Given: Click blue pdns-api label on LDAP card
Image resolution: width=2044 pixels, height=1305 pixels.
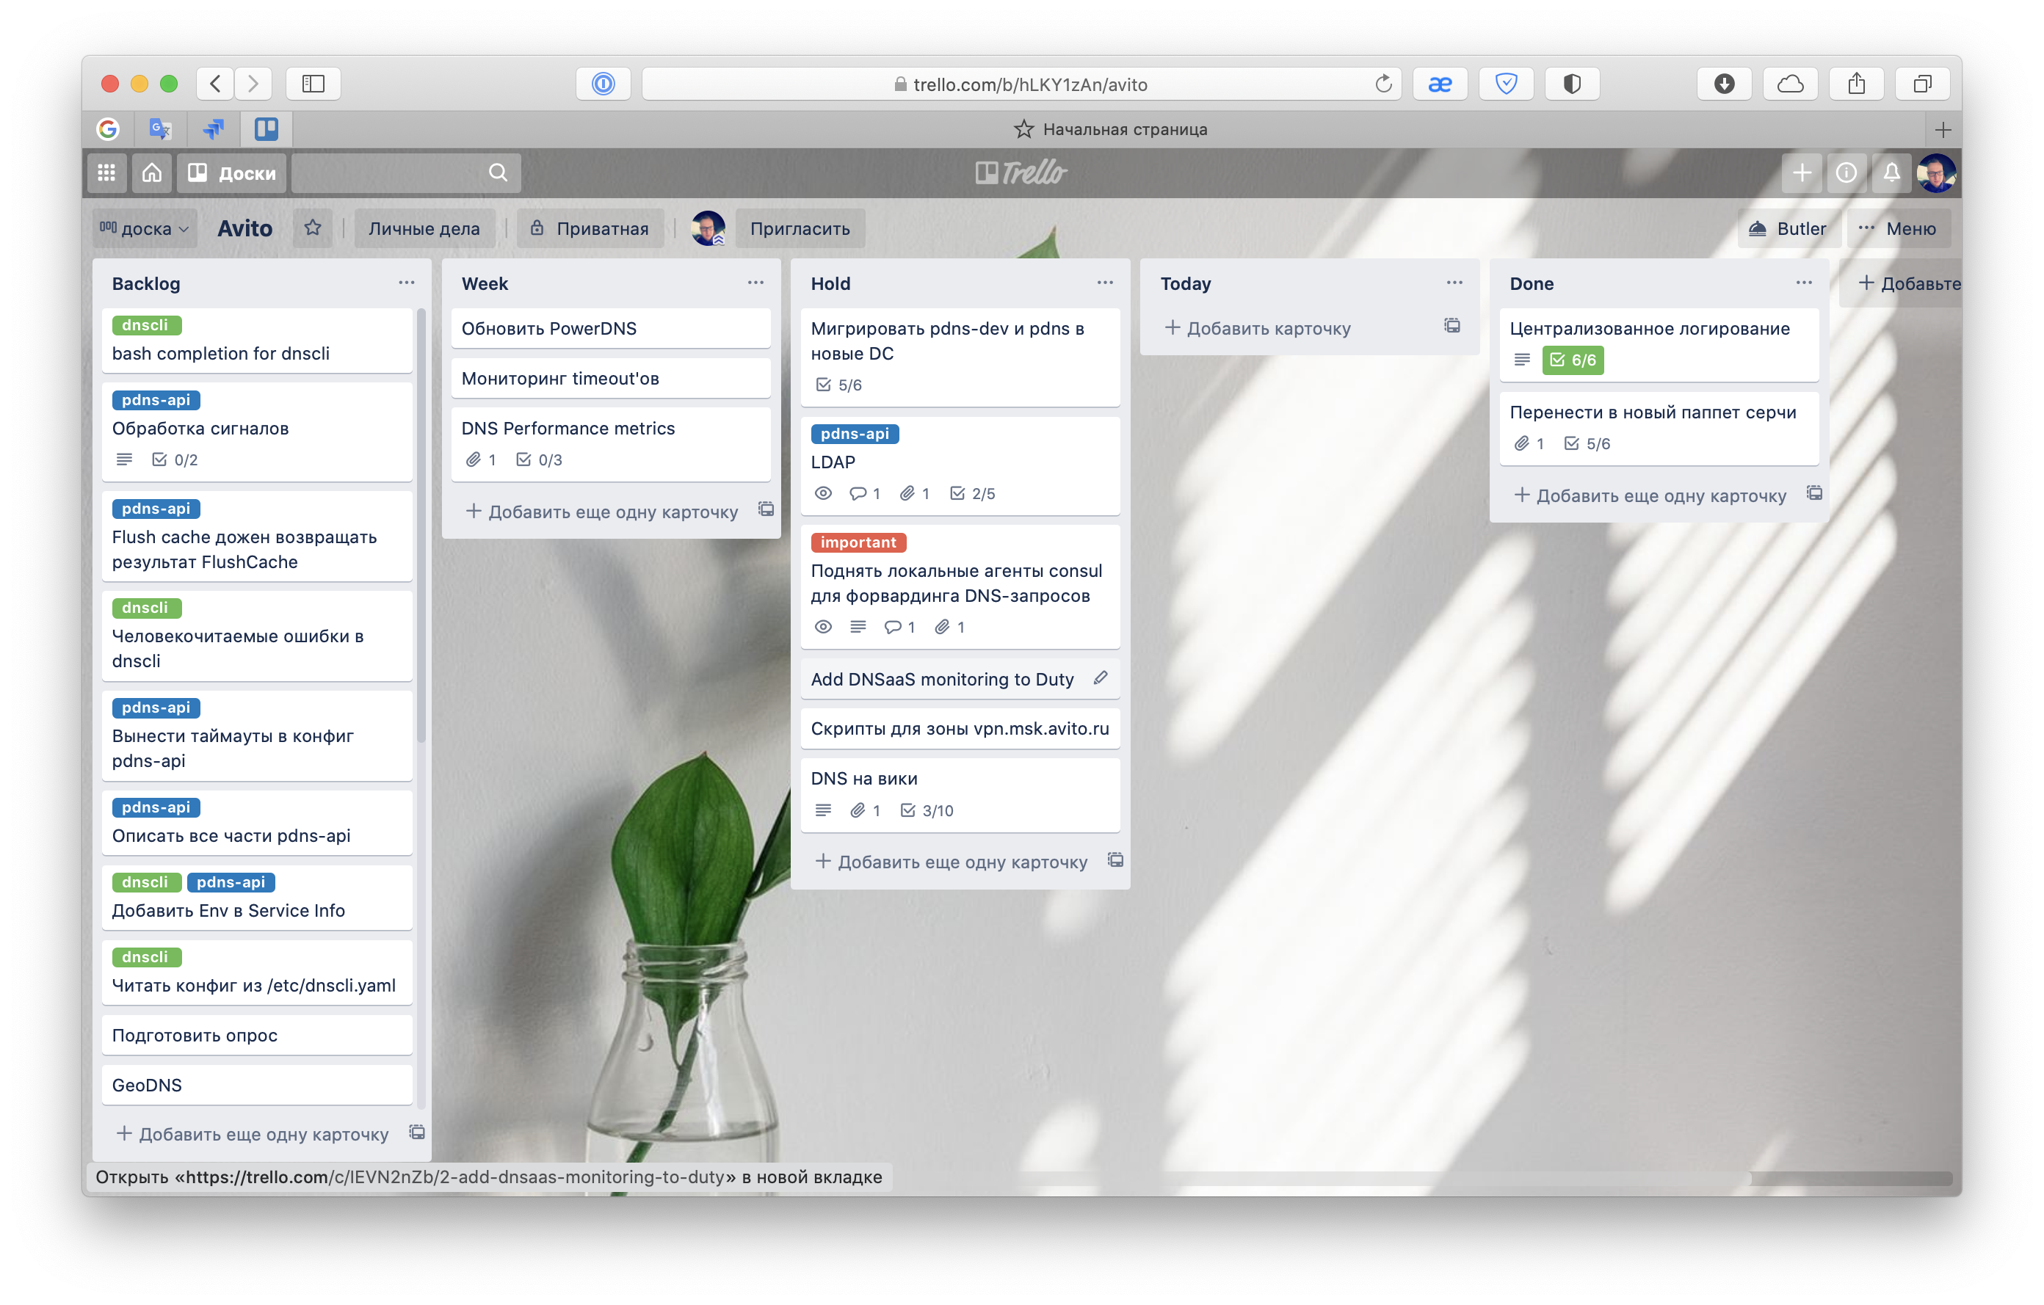Looking at the screenshot, I should [x=854, y=434].
